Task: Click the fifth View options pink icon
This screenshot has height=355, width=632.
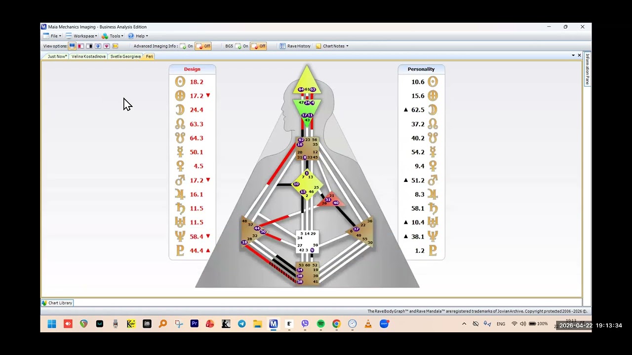Action: coord(106,46)
